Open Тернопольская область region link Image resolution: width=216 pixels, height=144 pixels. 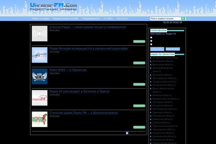[165, 126]
